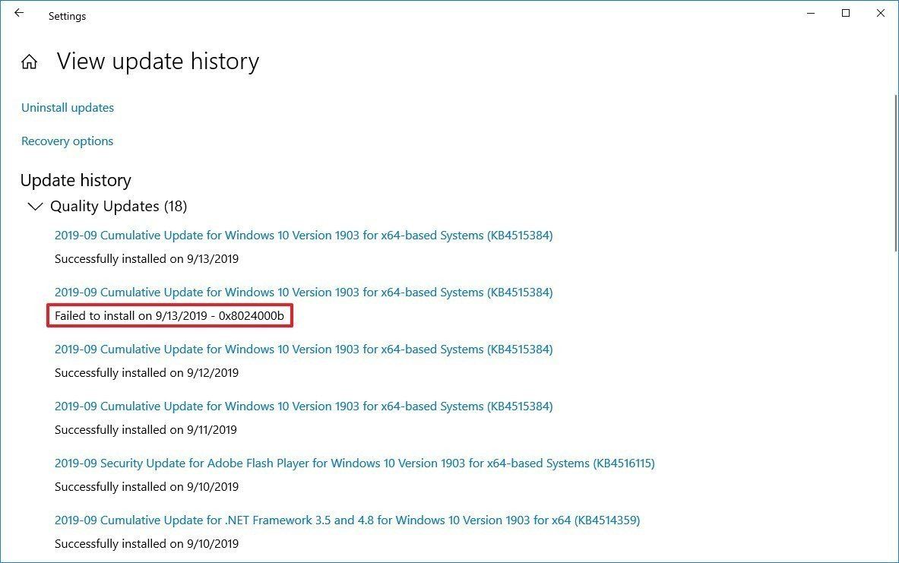Open the Adobe Flash Player update KB4516115
Viewport: 899px width, 563px height.
tap(354, 463)
